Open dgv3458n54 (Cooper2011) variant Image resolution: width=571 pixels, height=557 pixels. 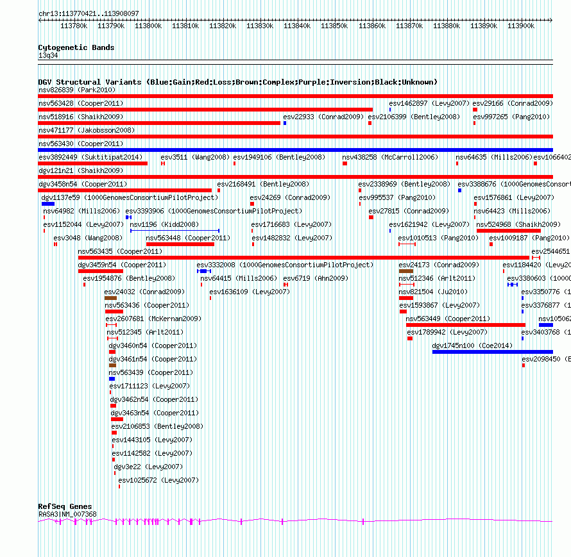tap(83, 184)
